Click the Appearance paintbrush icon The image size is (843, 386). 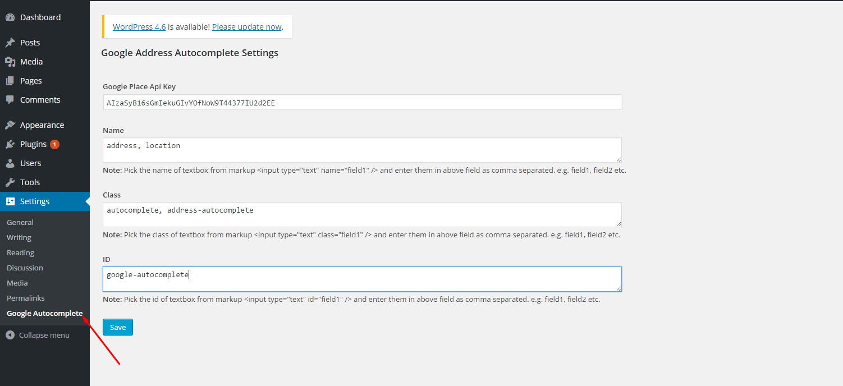point(10,125)
